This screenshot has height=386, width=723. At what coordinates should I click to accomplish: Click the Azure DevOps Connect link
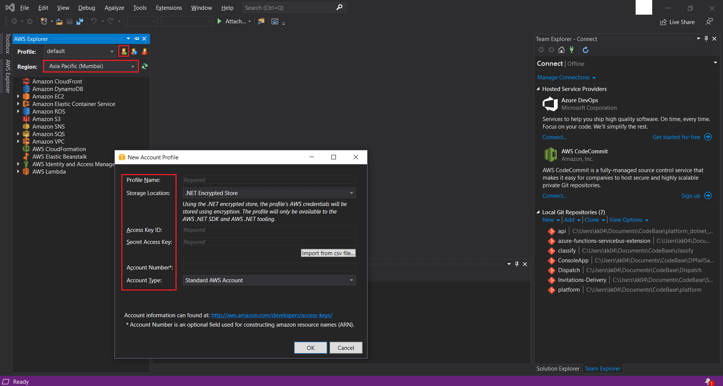pyautogui.click(x=554, y=137)
